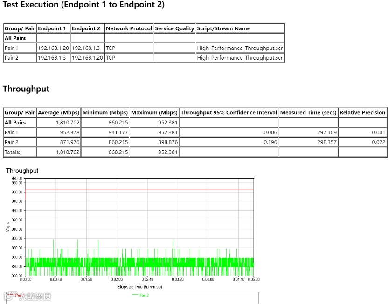Select Pair 1 Endpoint 2 address 192.168.1.3
388x304 pixels.
tap(86, 48)
